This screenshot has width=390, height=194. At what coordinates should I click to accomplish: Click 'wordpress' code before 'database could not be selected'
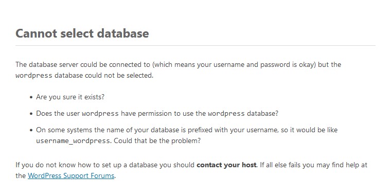(34, 76)
